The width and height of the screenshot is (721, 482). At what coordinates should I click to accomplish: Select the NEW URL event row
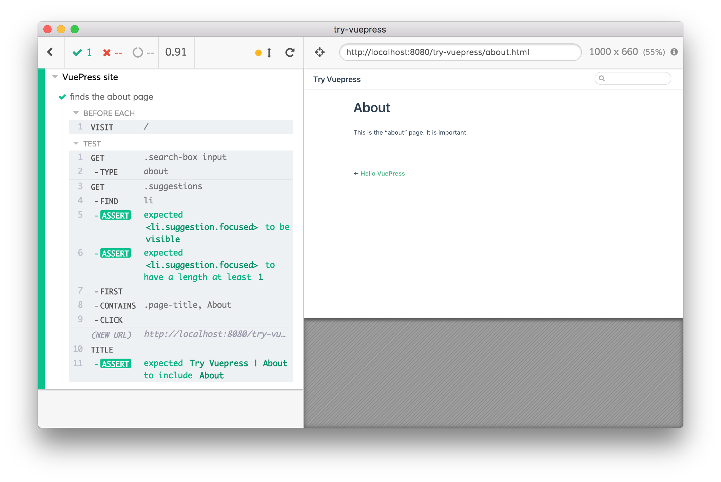(181, 335)
